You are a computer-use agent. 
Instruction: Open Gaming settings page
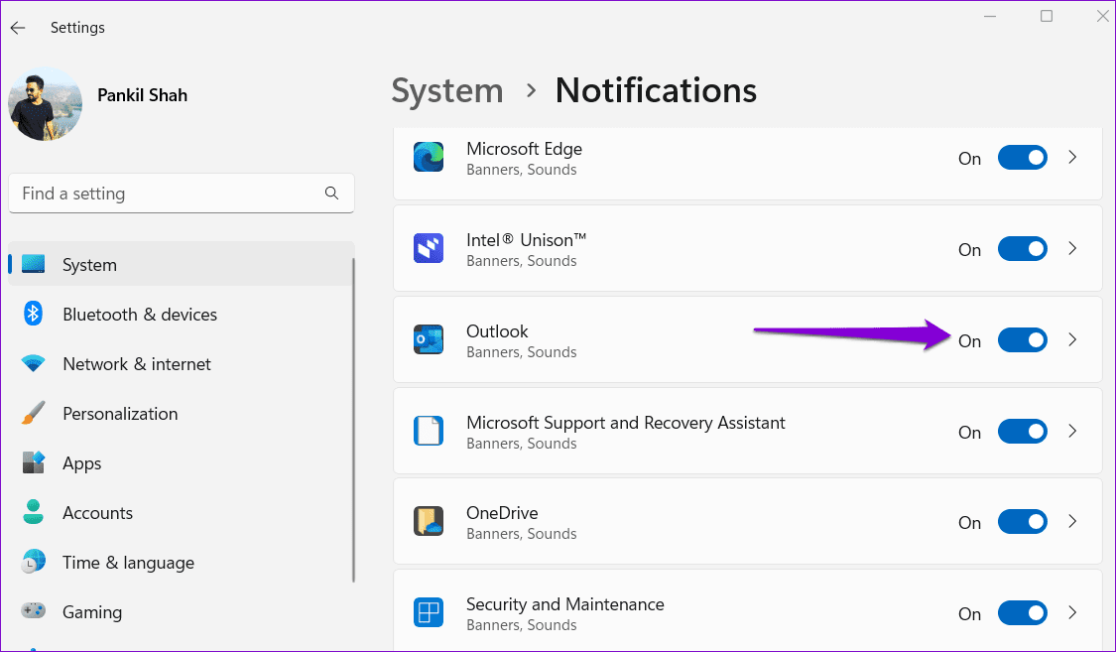(x=181, y=612)
